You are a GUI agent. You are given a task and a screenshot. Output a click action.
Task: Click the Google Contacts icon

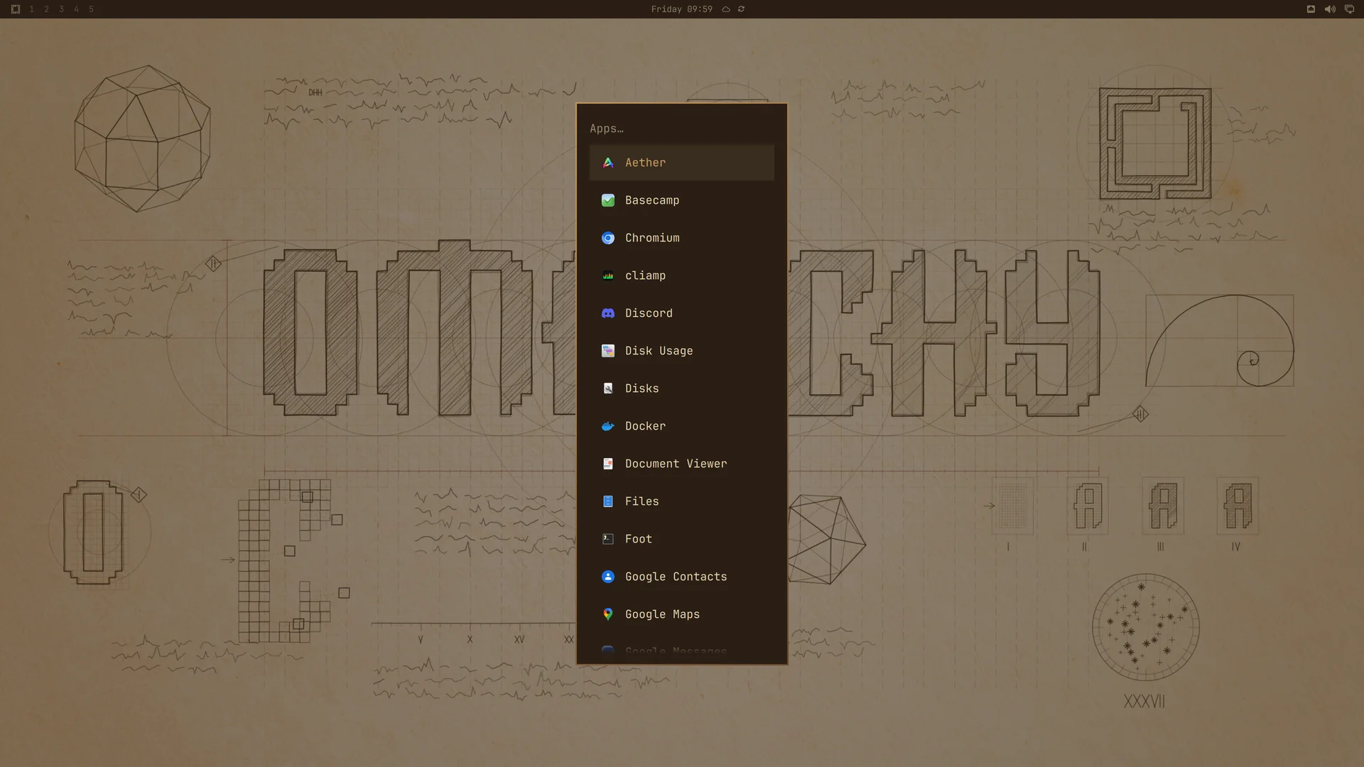click(608, 577)
